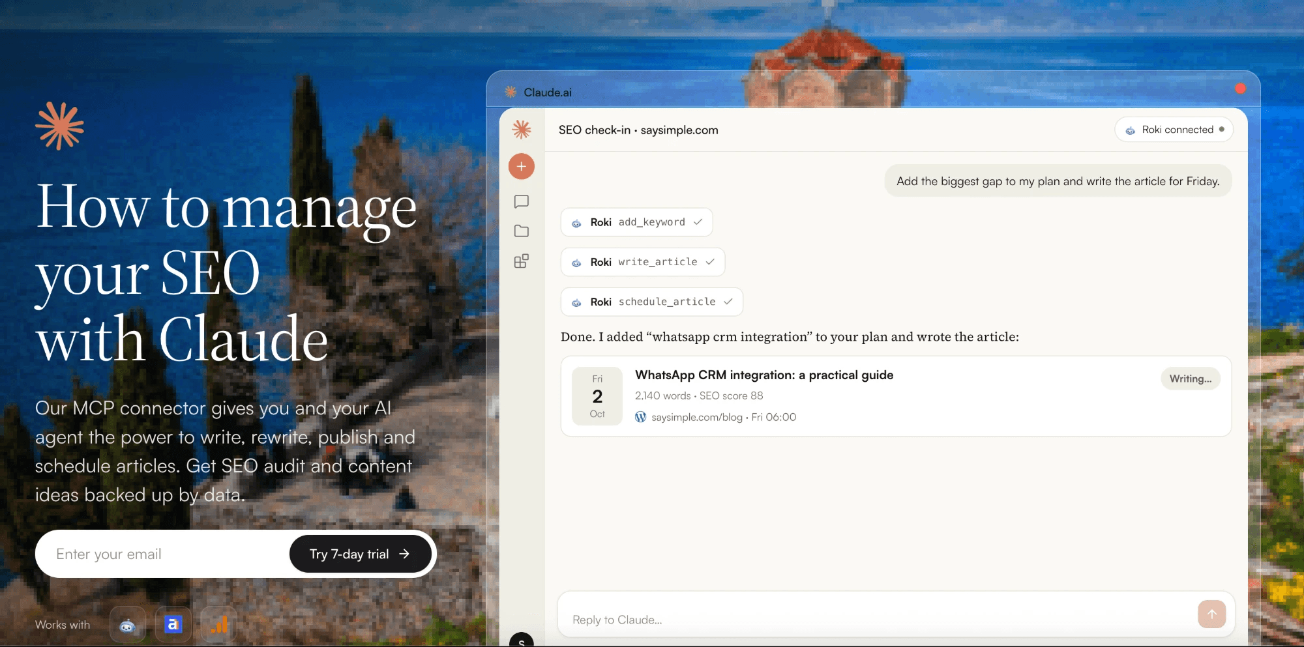Start a new chat with the orange plus button
This screenshot has height=647, width=1304.
522,167
